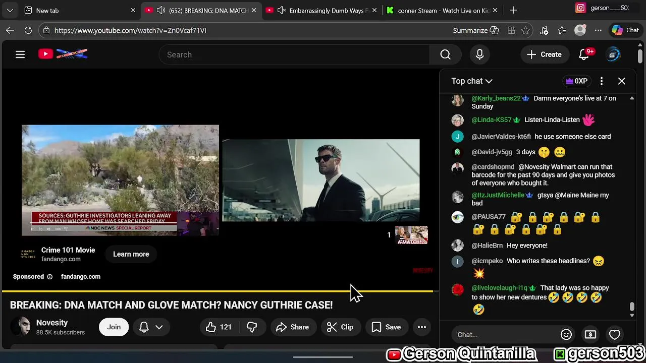
Task: Open the chat emoji picker
Action: coord(566,334)
